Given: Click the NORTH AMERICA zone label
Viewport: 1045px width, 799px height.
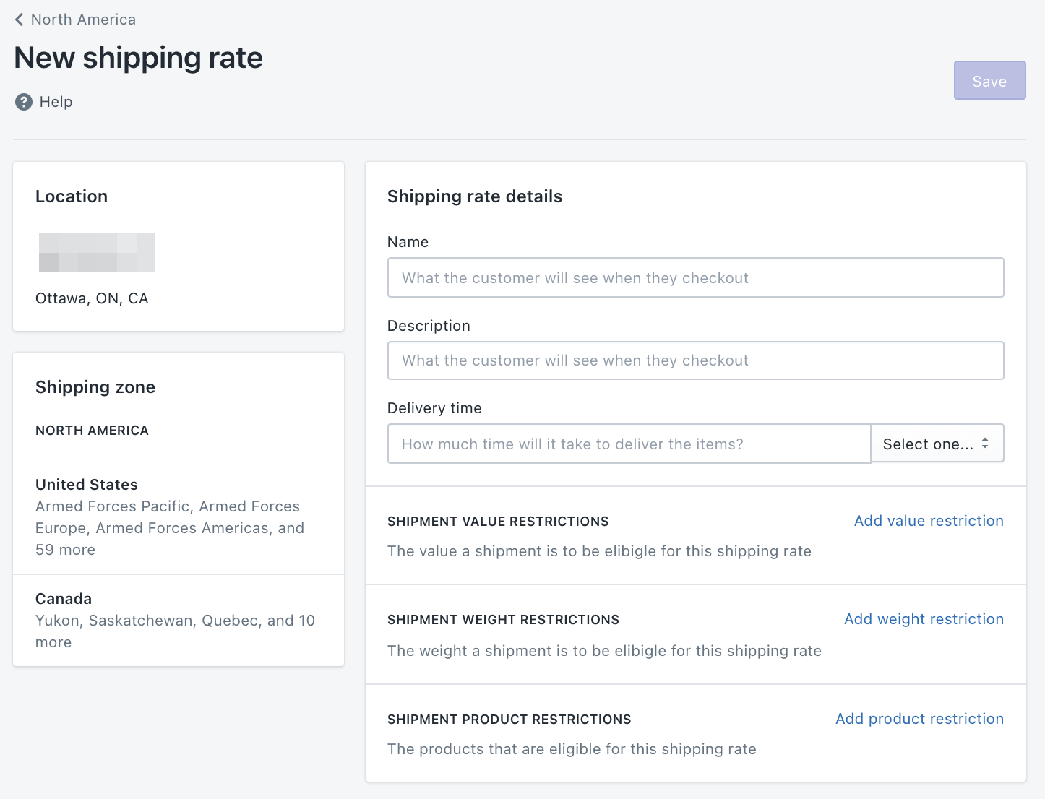Looking at the screenshot, I should coord(92,431).
